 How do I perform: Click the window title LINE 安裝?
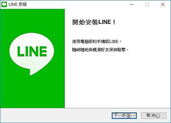click(x=18, y=4)
